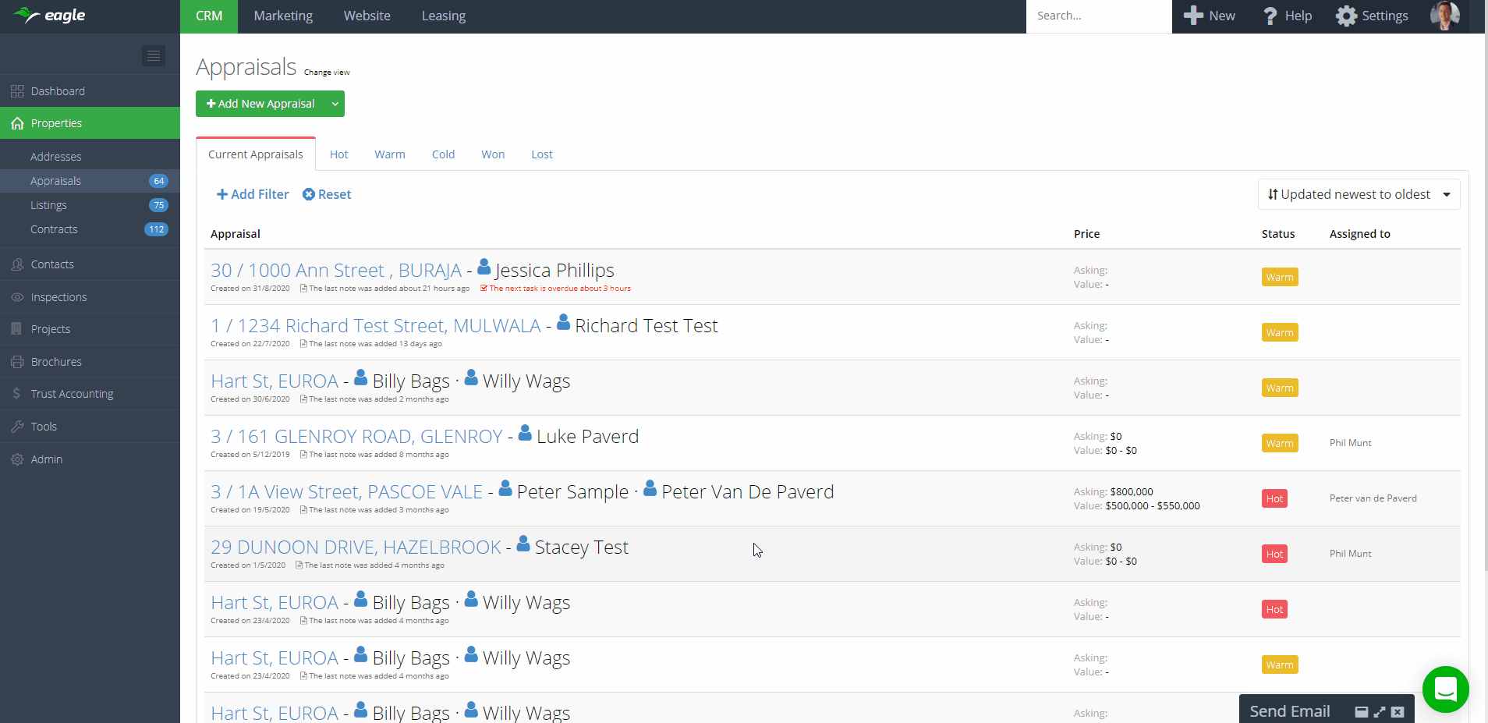1488x723 pixels.
Task: Click the Reset filters link
Action: [327, 194]
